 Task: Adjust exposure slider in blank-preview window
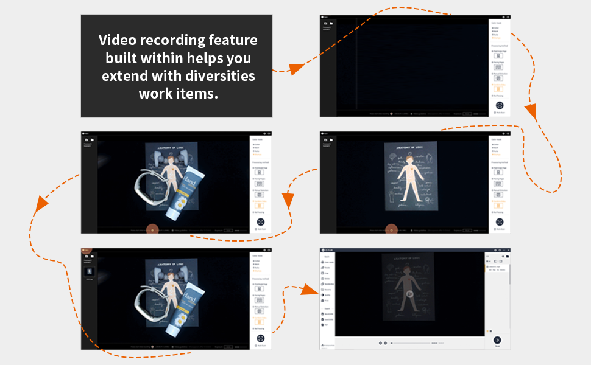480,114
